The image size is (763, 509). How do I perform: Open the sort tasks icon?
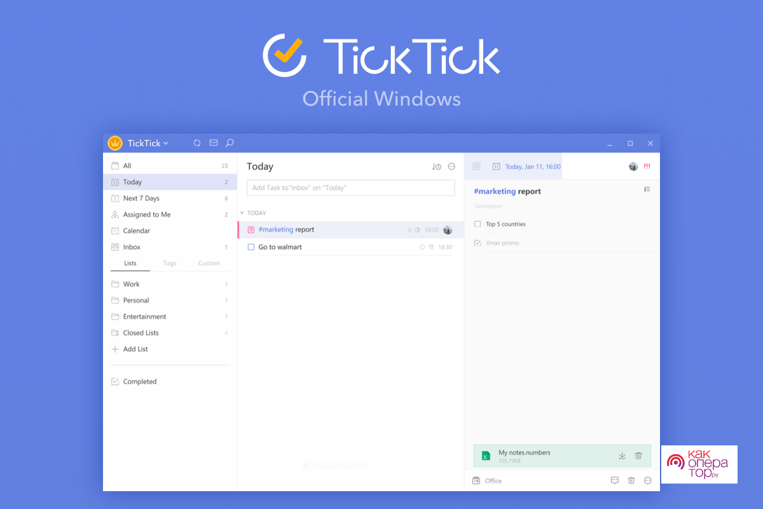436,167
